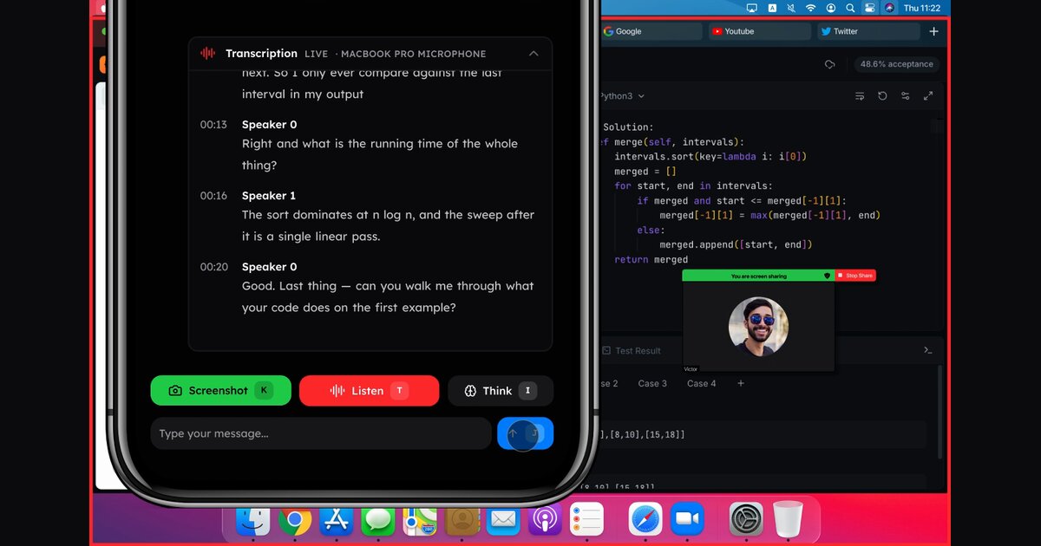Open the Youtube bookmark tab
This screenshot has height=546, width=1041.
(760, 31)
